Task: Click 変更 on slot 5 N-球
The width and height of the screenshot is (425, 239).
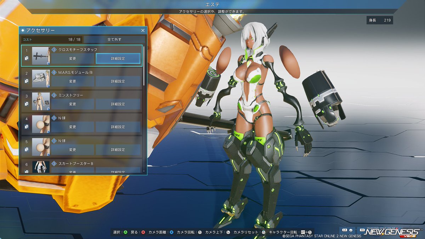Action: coord(73,150)
